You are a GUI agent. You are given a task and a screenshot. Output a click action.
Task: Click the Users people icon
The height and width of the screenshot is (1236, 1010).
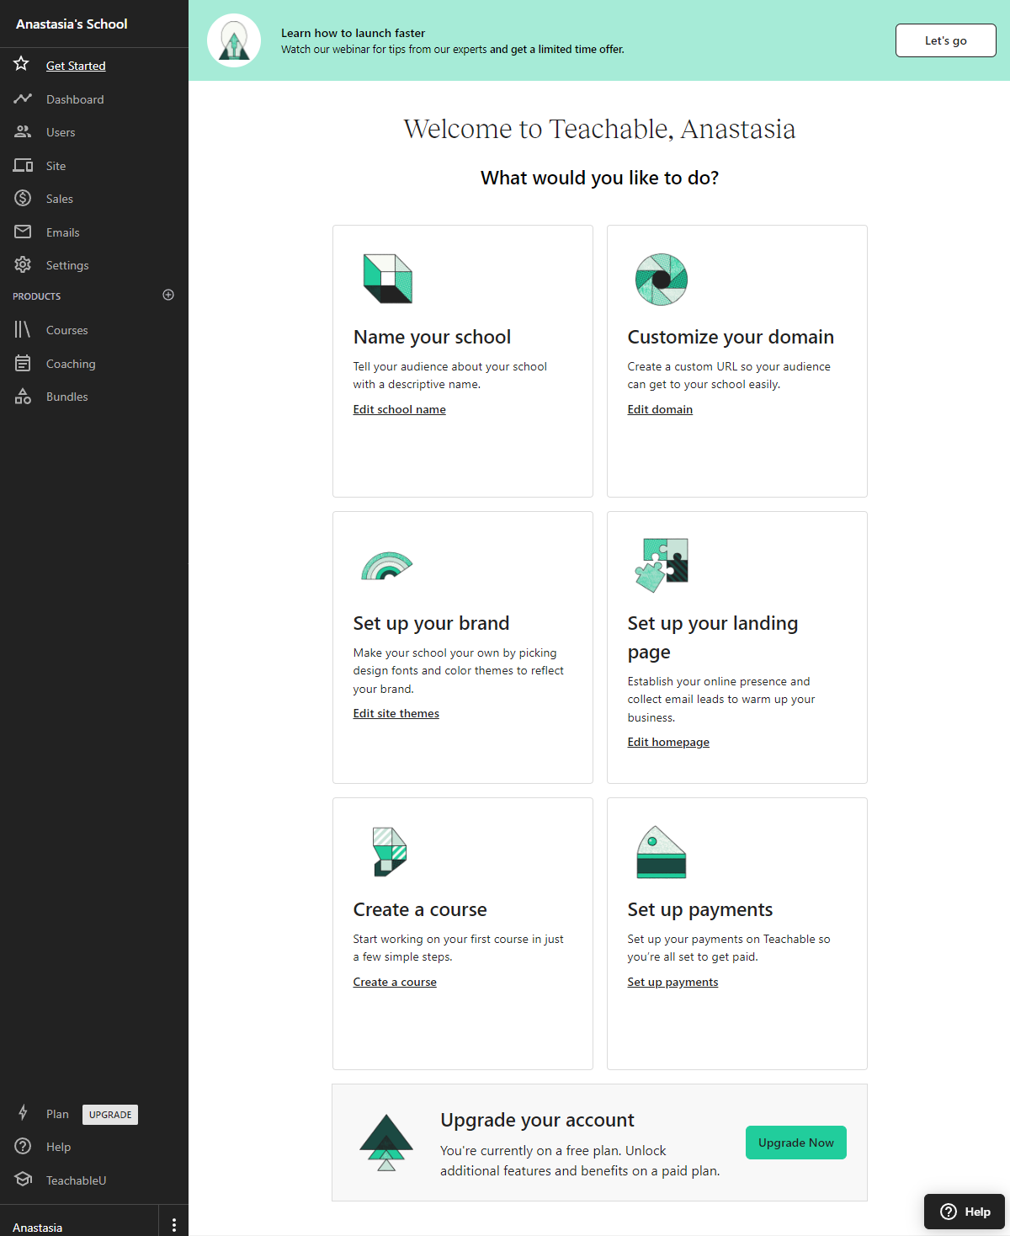pos(23,131)
